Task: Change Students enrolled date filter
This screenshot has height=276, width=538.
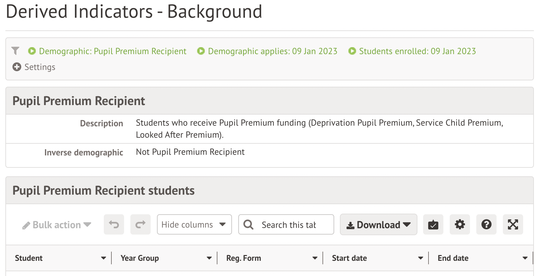Action: point(417,51)
